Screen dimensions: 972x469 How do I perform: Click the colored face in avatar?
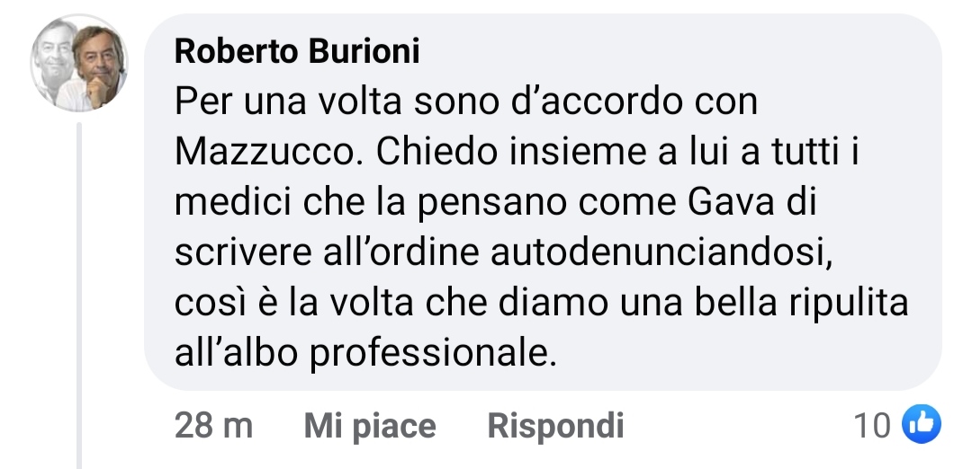pos(99,66)
